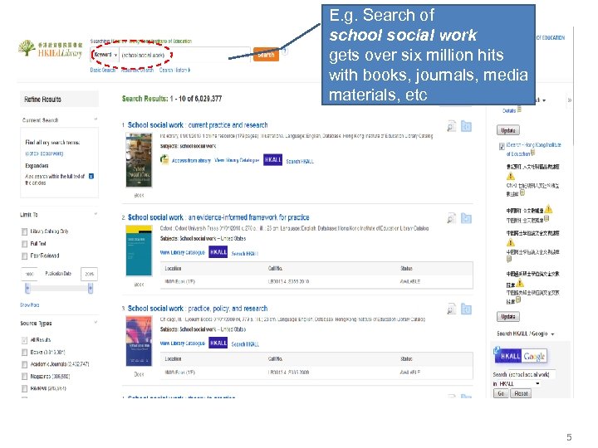This screenshot has width=598, height=448.
Task: Open the Keyword search field dropdown
Action: pyautogui.click(x=103, y=54)
